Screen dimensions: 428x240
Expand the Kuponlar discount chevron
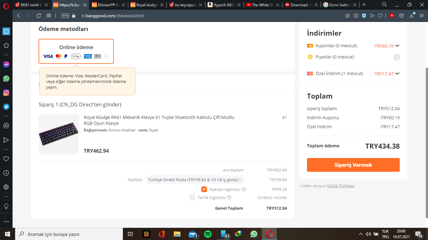397,46
